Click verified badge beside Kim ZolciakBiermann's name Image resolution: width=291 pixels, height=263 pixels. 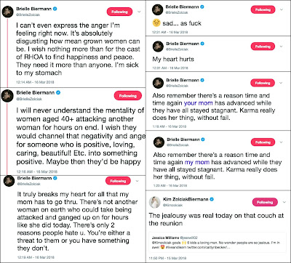click(x=212, y=199)
